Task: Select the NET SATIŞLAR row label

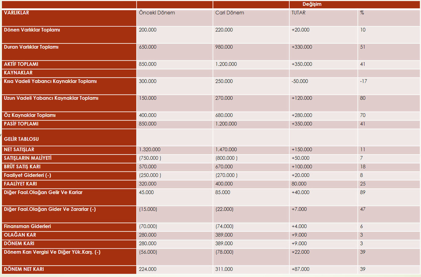Action: point(19,150)
